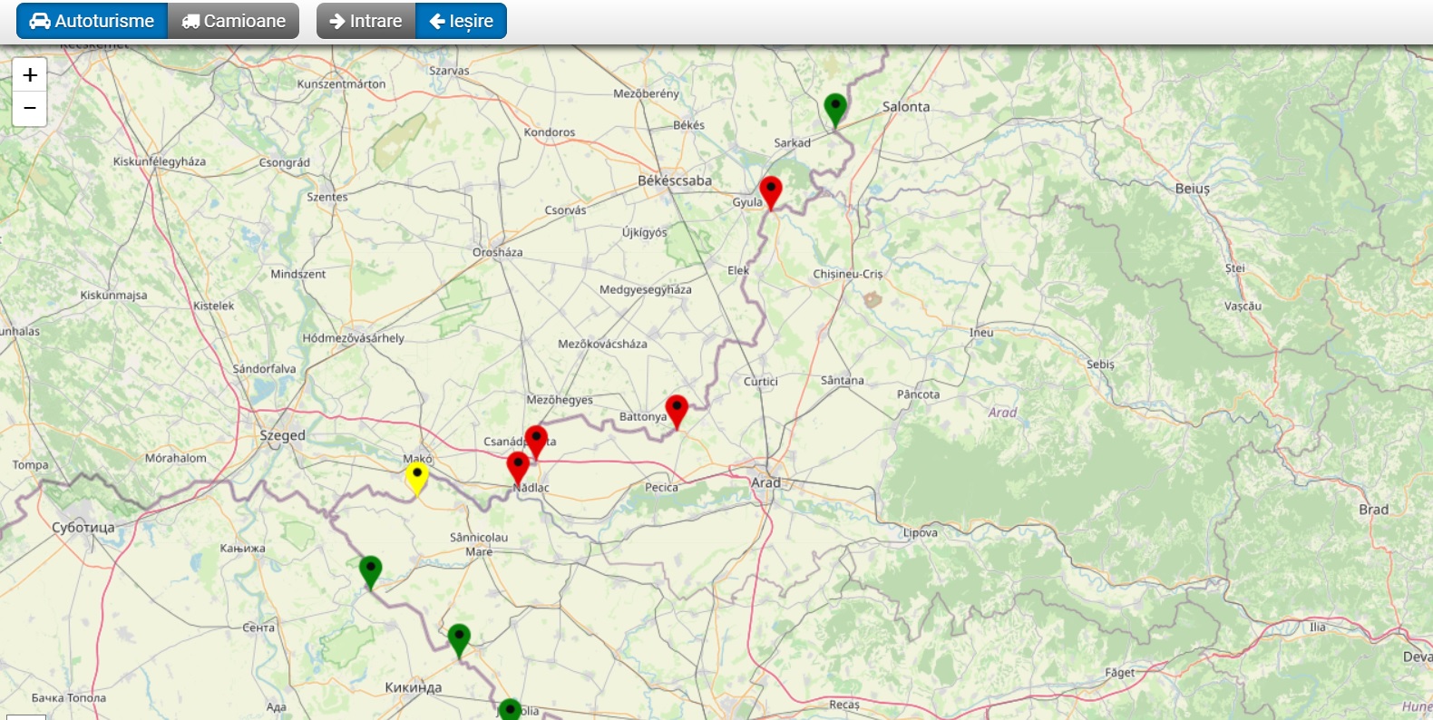Select green marker east of Кањижа

pos(370,570)
